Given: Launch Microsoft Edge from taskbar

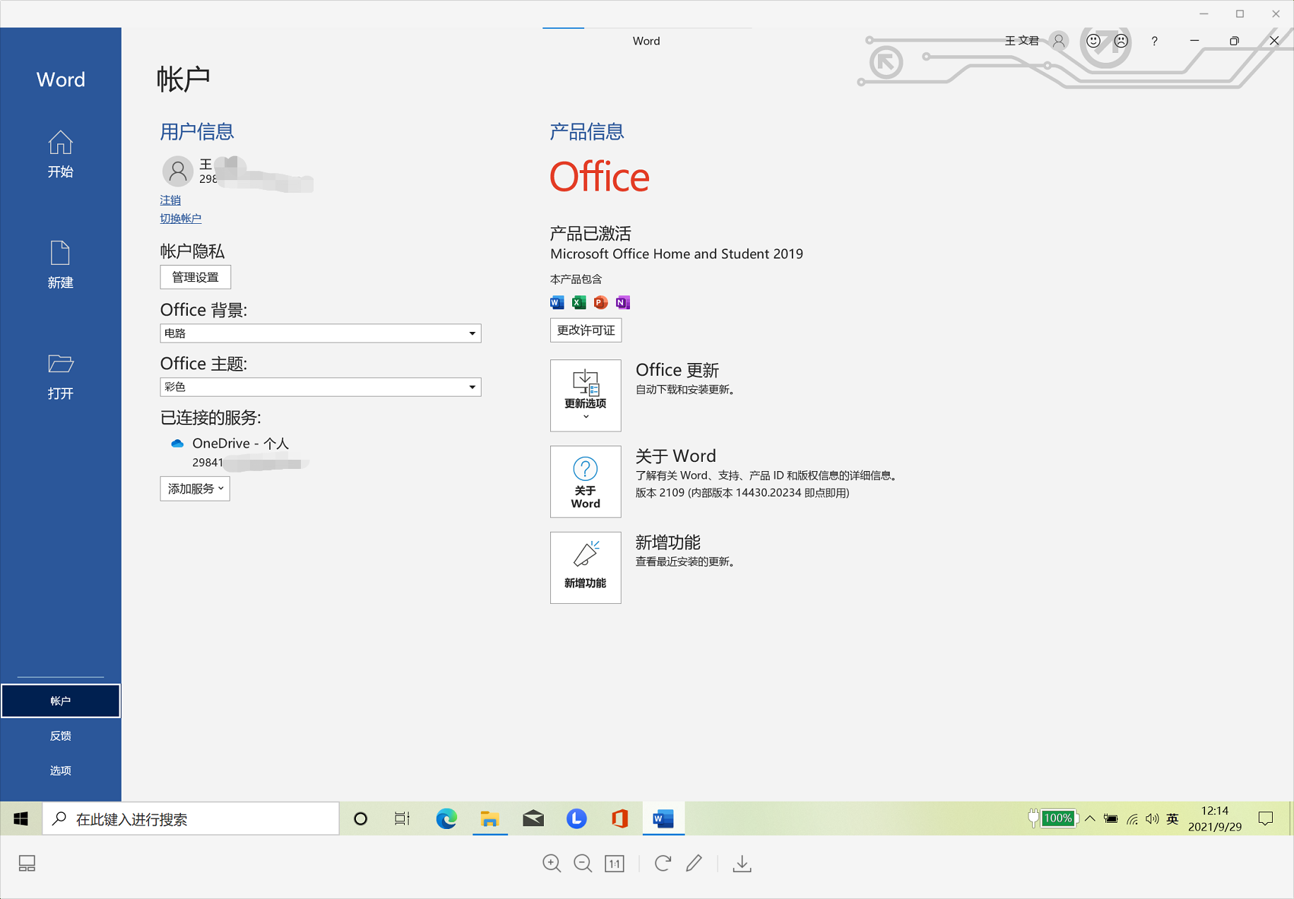Looking at the screenshot, I should [446, 818].
